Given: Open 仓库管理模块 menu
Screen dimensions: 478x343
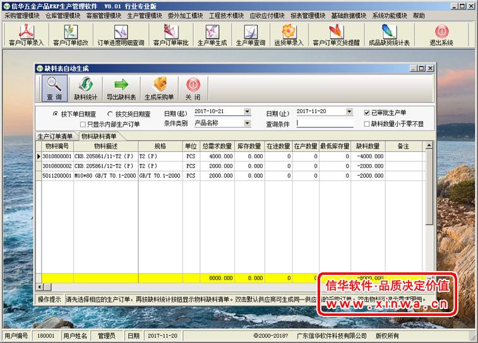Looking at the screenshot, I should (x=63, y=16).
